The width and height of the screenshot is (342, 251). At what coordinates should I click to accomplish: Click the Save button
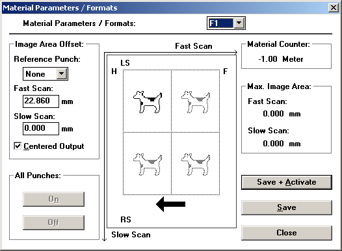[x=287, y=207]
